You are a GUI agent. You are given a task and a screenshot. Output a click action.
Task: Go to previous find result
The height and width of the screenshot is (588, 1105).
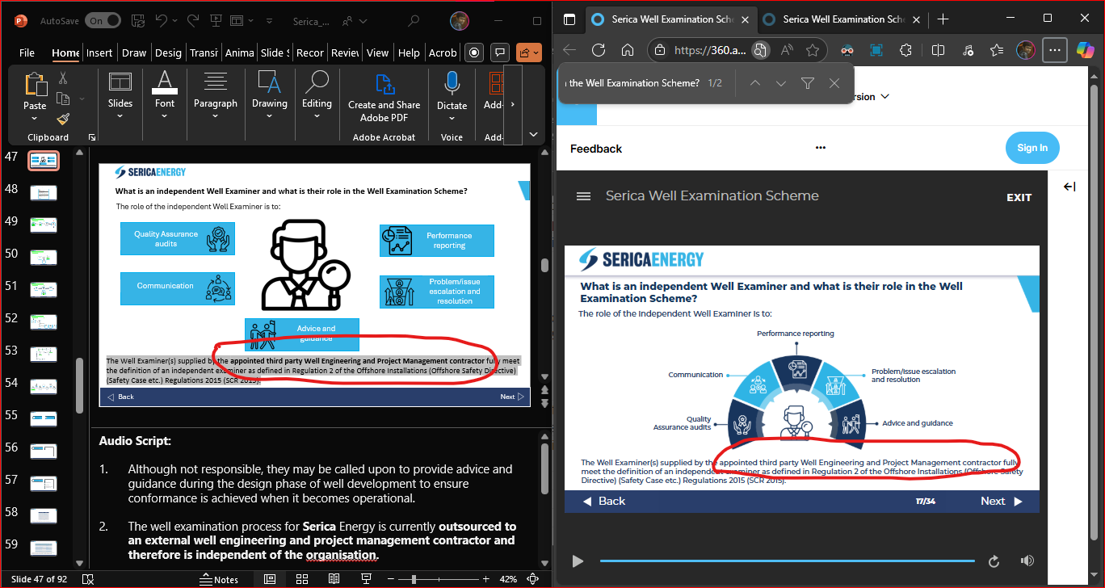(754, 83)
